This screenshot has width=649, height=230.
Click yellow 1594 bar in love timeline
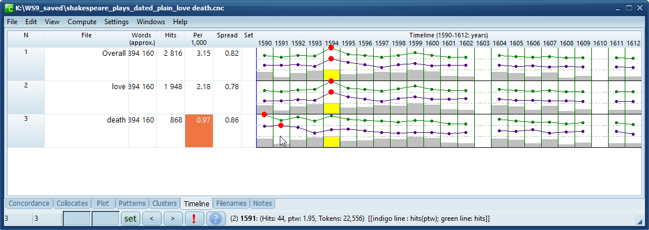(332, 109)
